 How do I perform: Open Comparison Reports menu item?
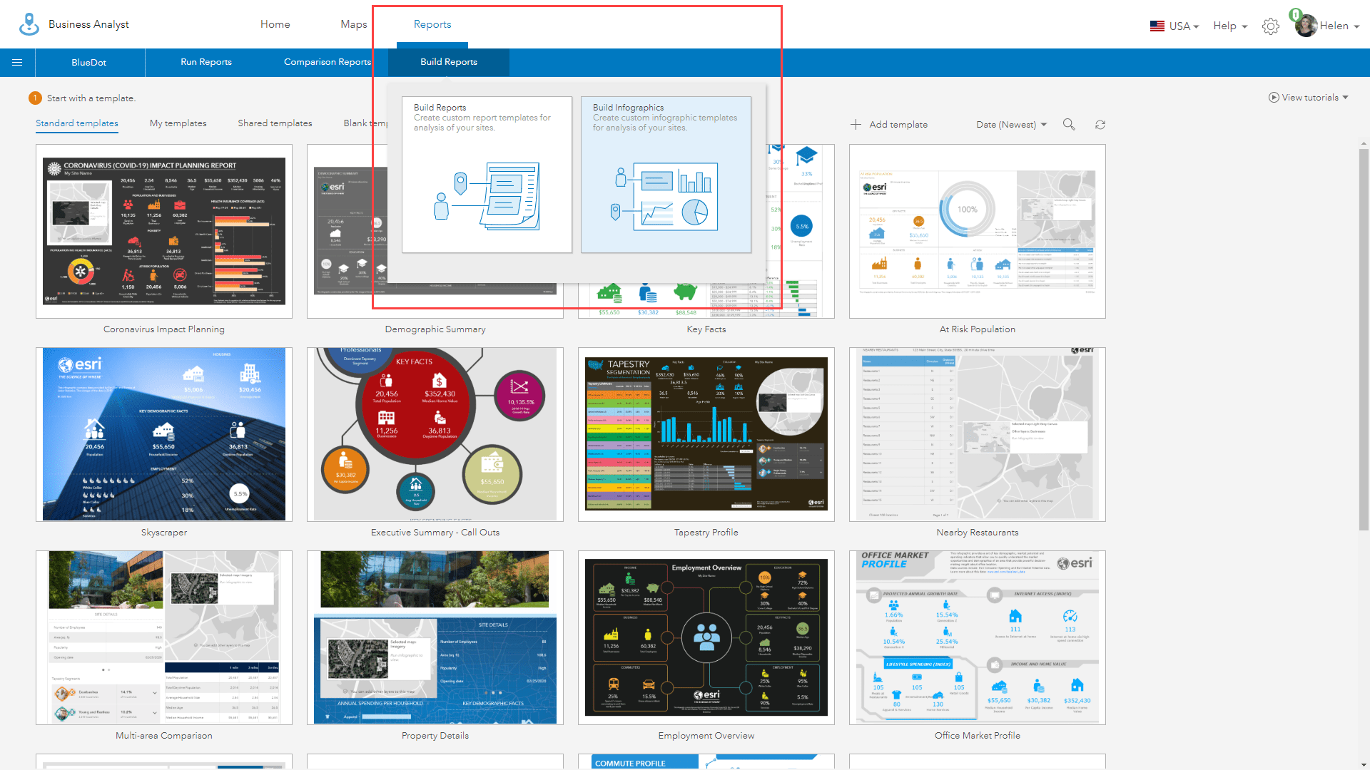pyautogui.click(x=328, y=62)
